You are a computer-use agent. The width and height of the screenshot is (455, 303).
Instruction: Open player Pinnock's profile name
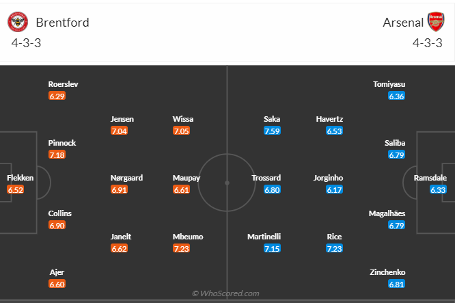[x=62, y=143]
